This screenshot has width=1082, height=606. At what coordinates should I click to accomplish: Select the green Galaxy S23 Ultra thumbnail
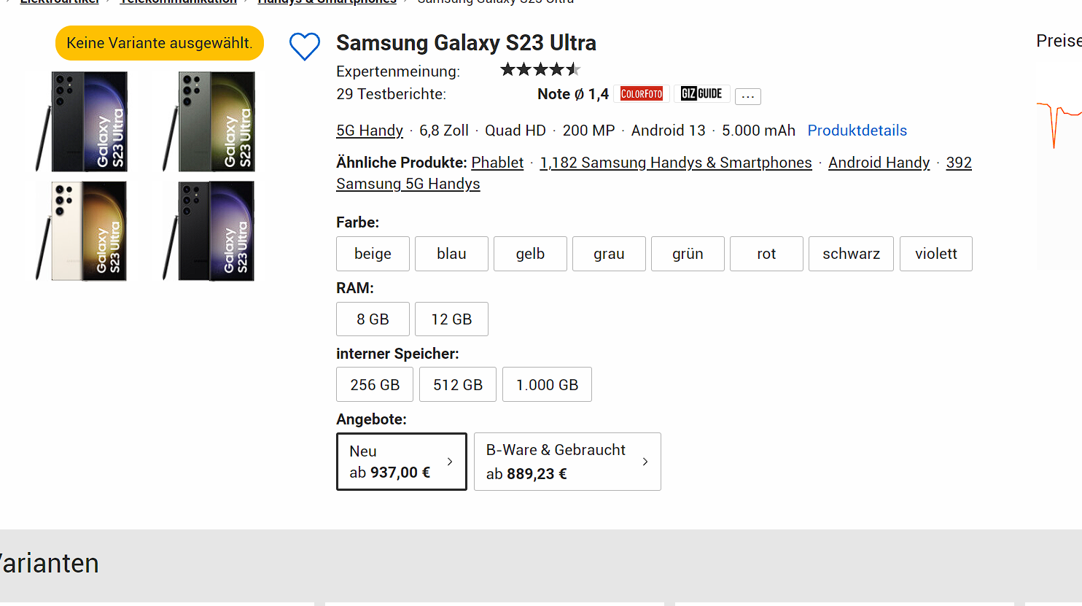click(x=209, y=122)
